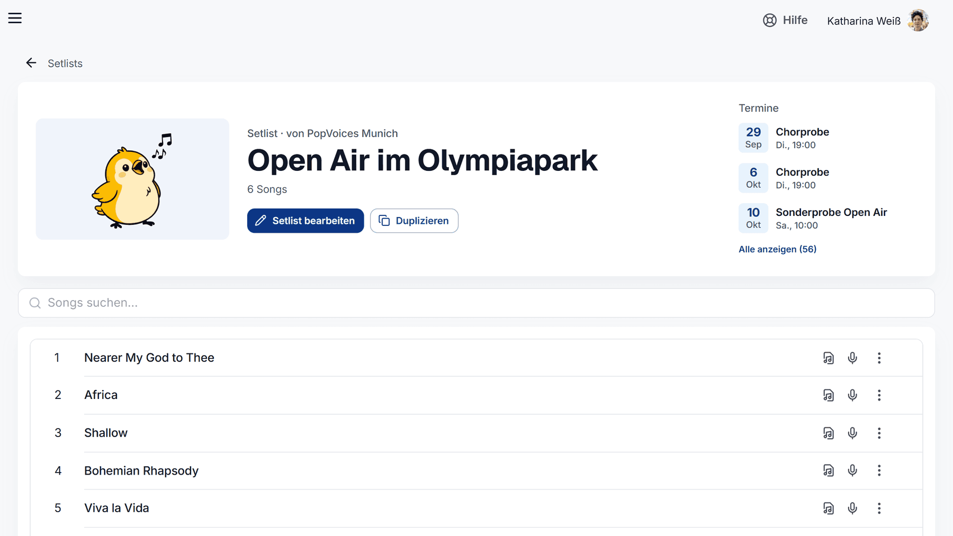Open three-dot menu for Africa
The width and height of the screenshot is (953, 536).
[x=879, y=395]
